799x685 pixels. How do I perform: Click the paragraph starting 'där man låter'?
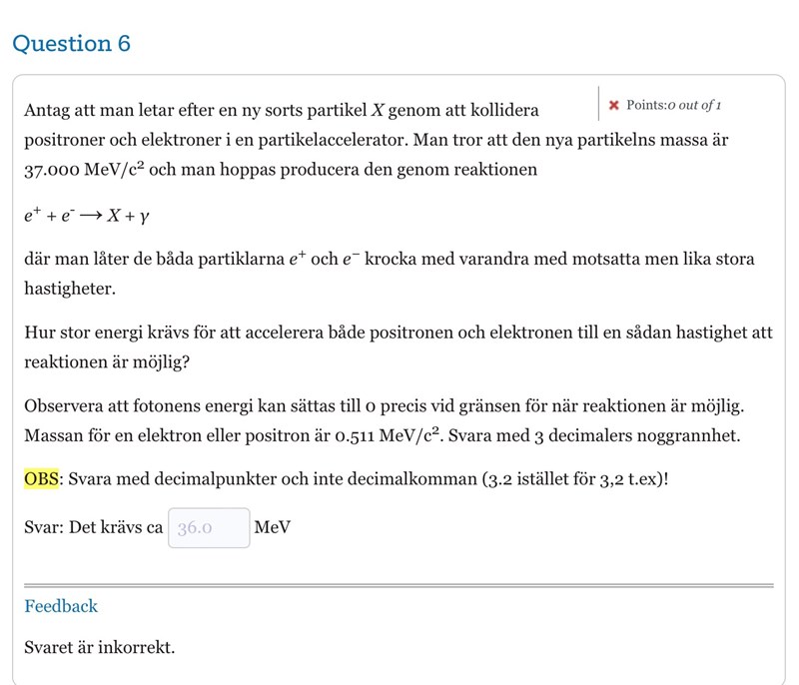coord(390,273)
